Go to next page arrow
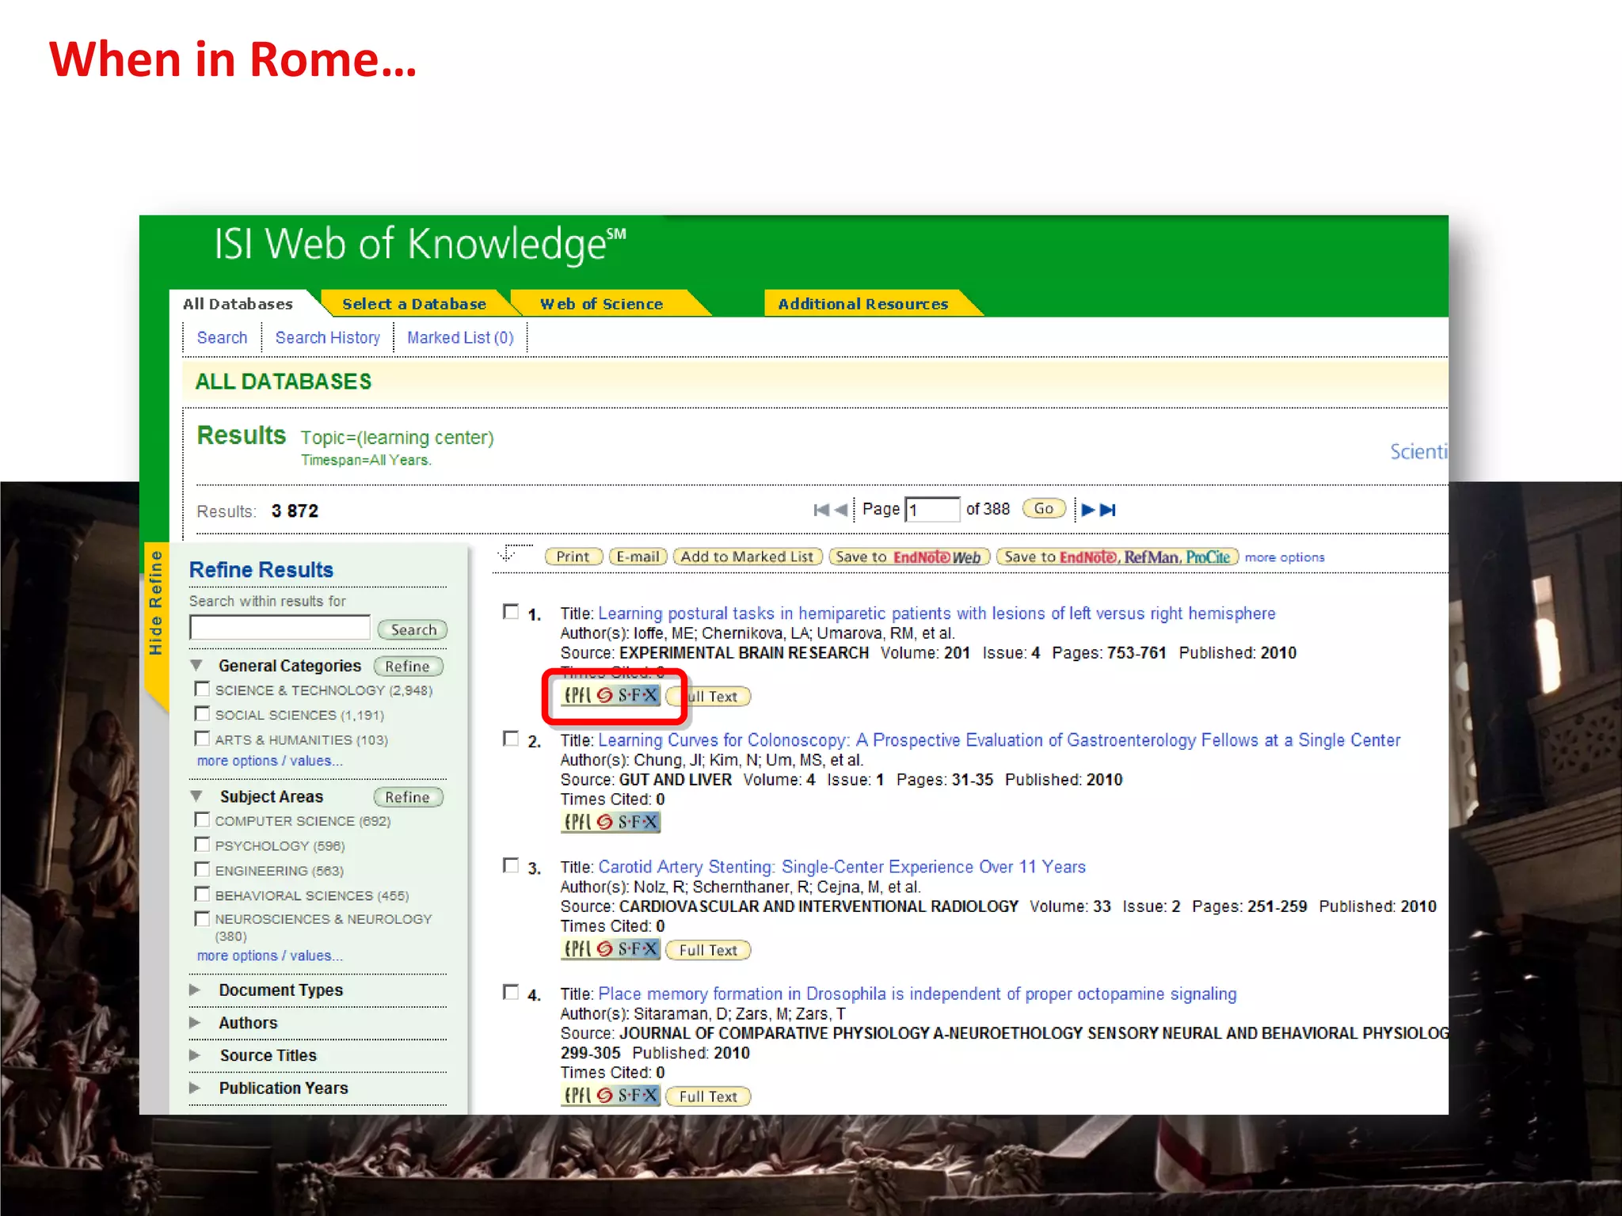This screenshot has height=1216, width=1622. [1088, 510]
